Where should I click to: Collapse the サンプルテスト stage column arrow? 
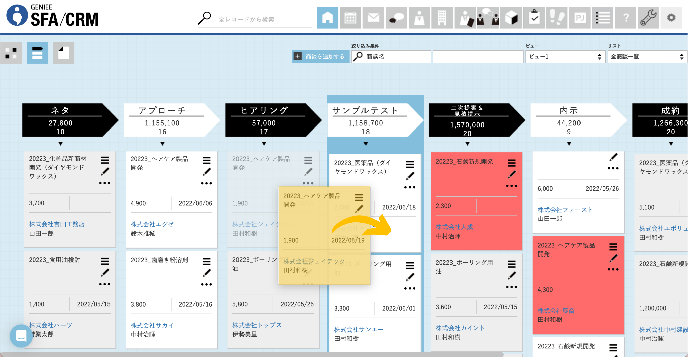click(366, 144)
